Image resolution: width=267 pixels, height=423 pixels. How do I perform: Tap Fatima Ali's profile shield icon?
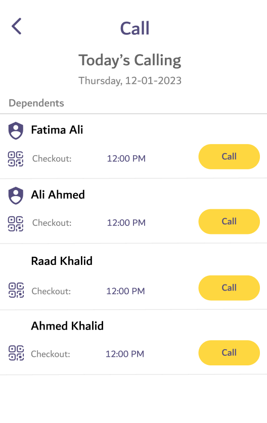point(16,130)
